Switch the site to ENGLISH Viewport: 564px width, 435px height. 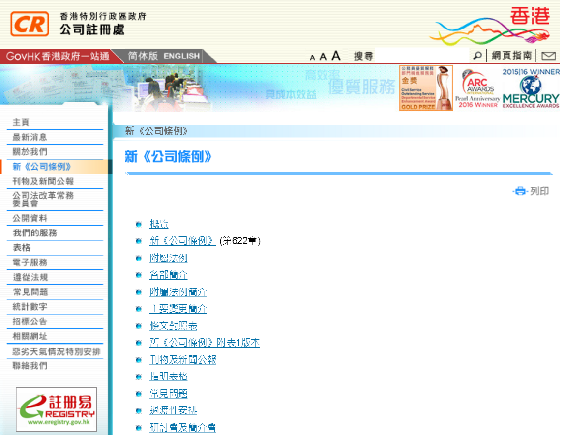tap(181, 56)
